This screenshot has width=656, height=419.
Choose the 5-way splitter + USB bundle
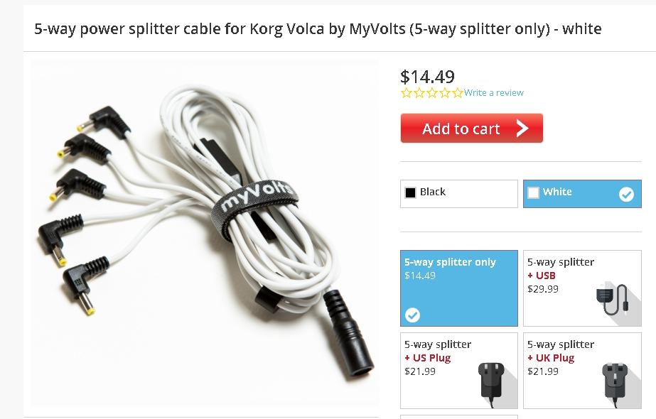(582, 288)
